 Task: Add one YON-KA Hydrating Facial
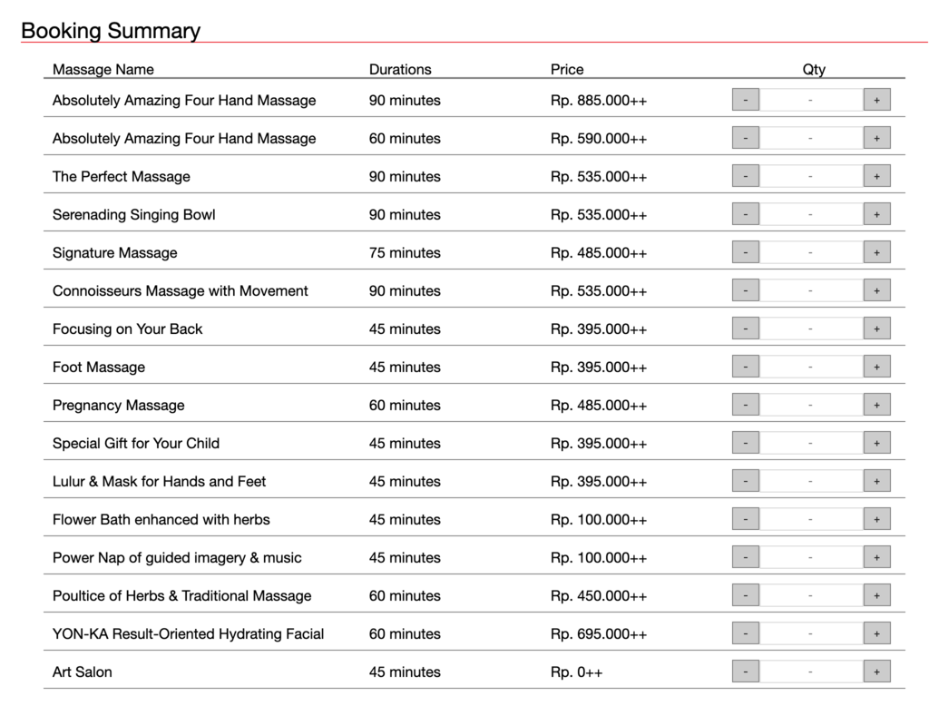(877, 633)
